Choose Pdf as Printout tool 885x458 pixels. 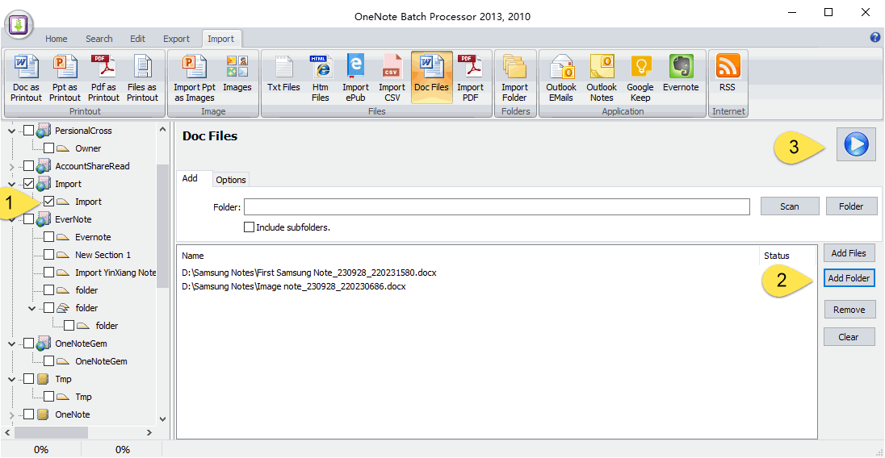tap(103, 78)
